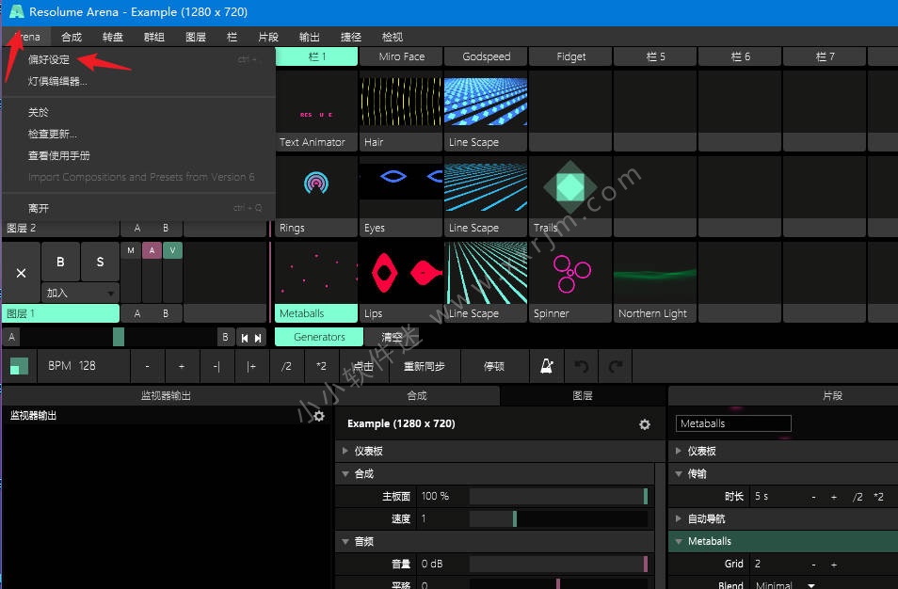Halve the BPM with /2
898x589 pixels.
286,366
